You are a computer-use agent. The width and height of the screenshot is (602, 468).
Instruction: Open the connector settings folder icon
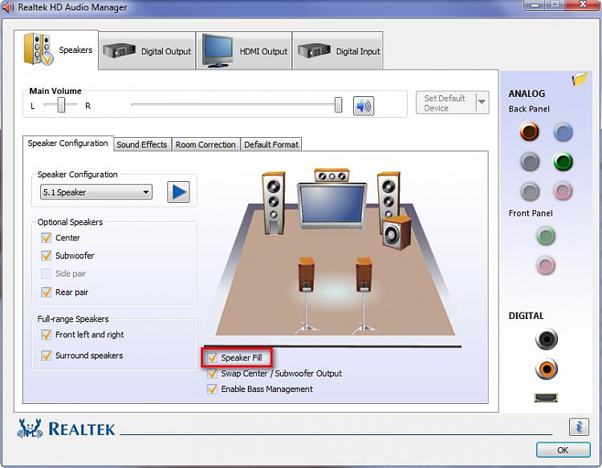pos(580,79)
